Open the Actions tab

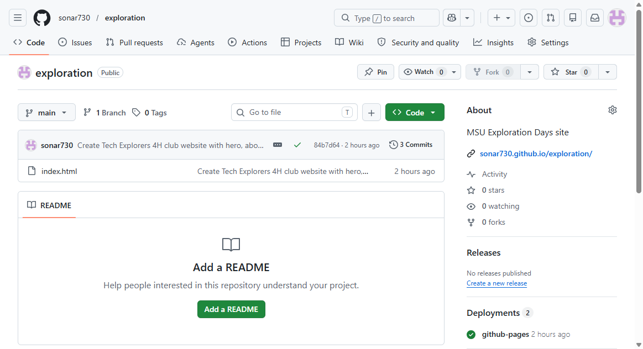coord(247,43)
